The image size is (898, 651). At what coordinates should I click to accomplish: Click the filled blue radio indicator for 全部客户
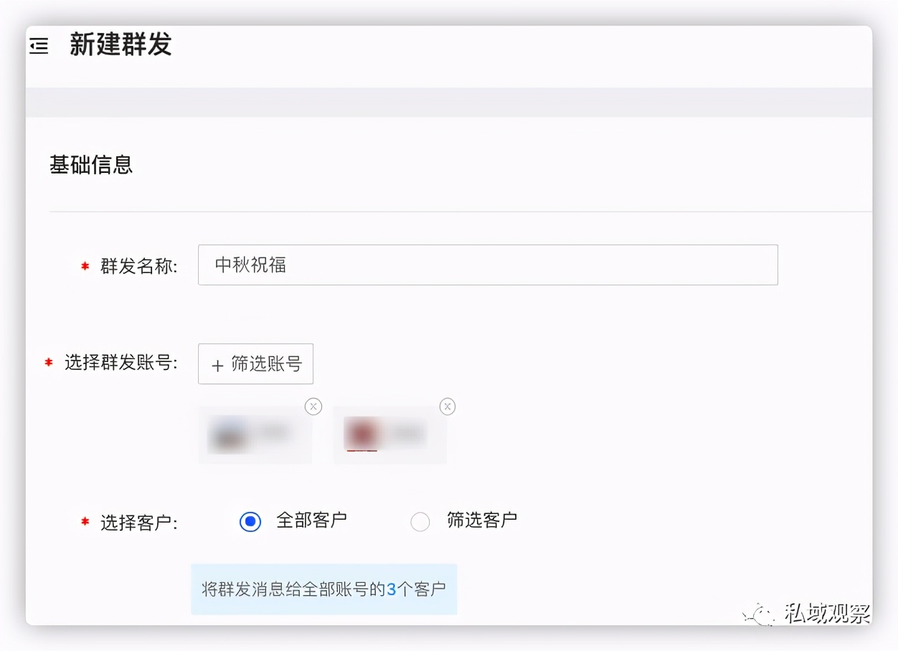249,521
